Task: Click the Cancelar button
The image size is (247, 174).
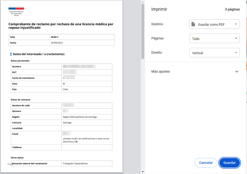Action: pos(206,163)
